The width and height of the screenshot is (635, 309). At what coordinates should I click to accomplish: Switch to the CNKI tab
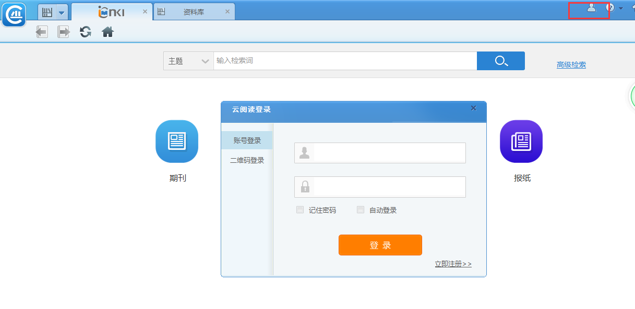[x=111, y=11]
